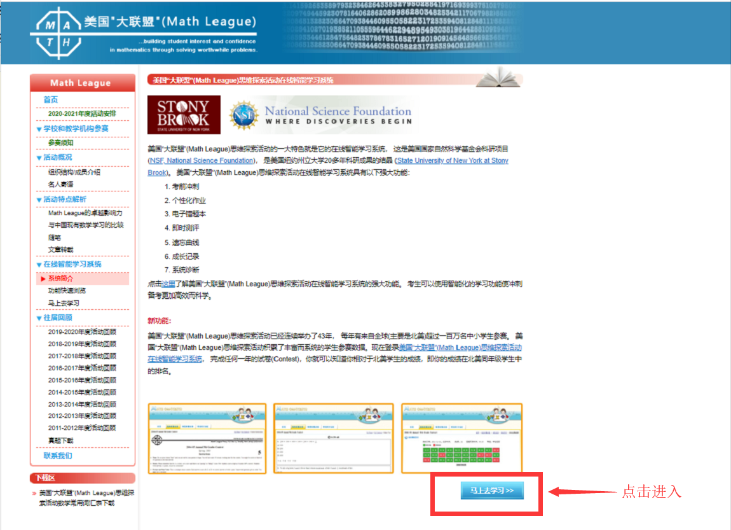
Task: Open 2012-2013年度活动回顾
Action: (82, 415)
